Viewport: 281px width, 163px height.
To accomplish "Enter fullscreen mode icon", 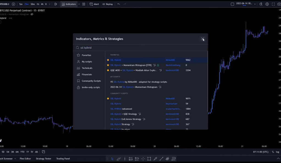I will pos(273,4).
